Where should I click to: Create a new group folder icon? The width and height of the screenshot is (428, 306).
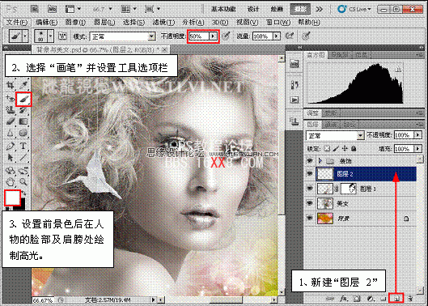click(x=384, y=299)
